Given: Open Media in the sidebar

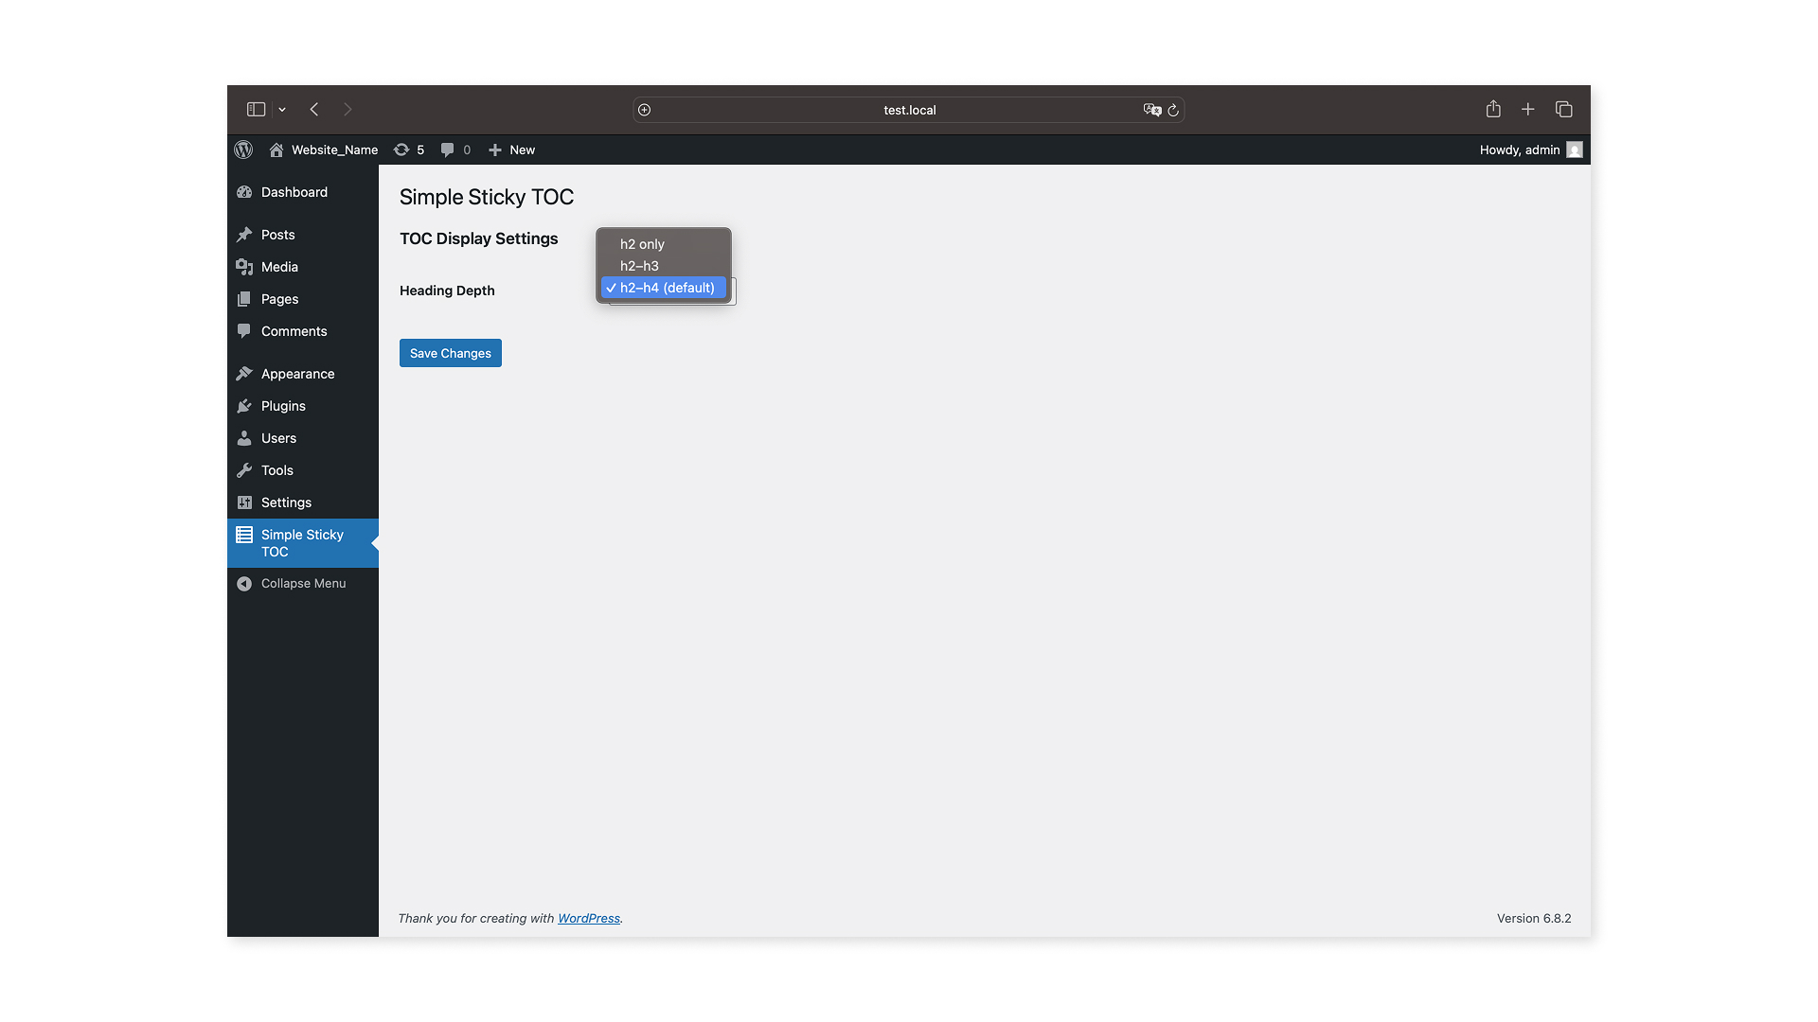Looking at the screenshot, I should point(303,267).
